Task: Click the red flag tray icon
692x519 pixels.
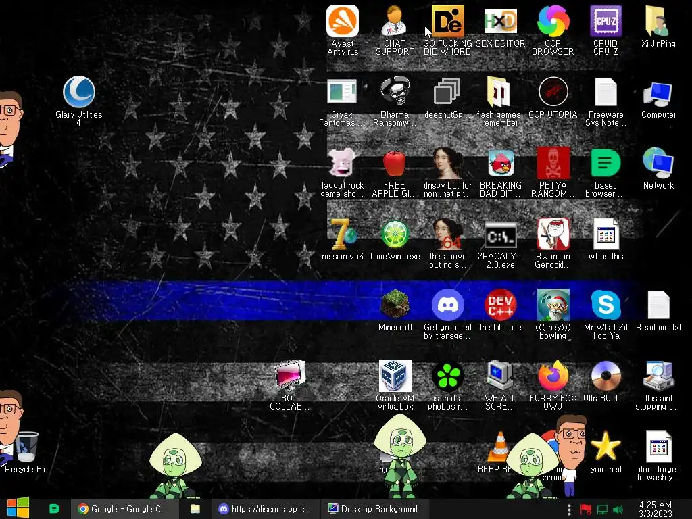Action: [x=586, y=510]
